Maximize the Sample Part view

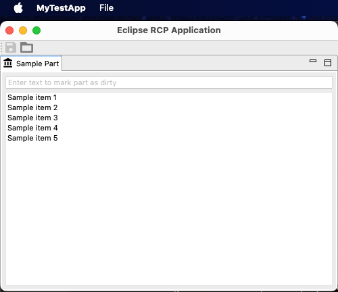[328, 63]
